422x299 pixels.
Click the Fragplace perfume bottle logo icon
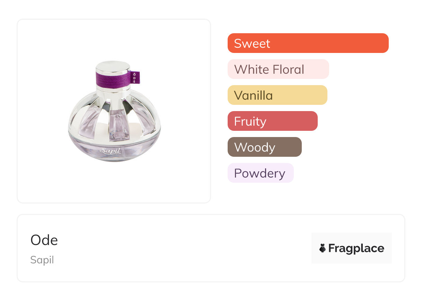click(x=323, y=248)
